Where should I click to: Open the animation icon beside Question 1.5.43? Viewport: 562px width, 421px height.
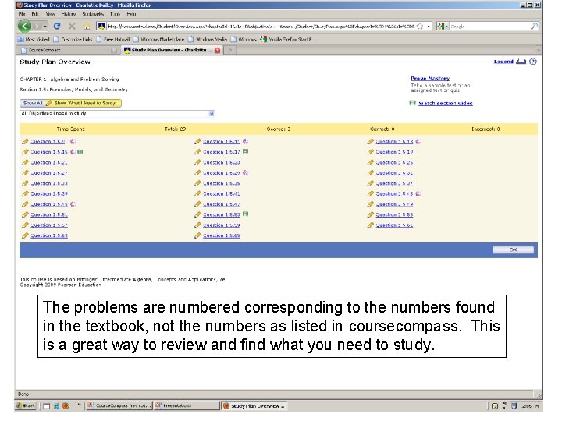point(418,193)
